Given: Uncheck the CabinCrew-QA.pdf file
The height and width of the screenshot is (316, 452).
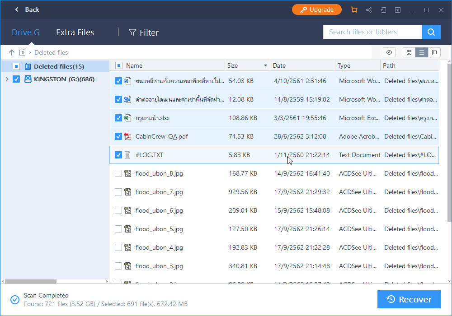Looking at the screenshot, I should pos(118,136).
